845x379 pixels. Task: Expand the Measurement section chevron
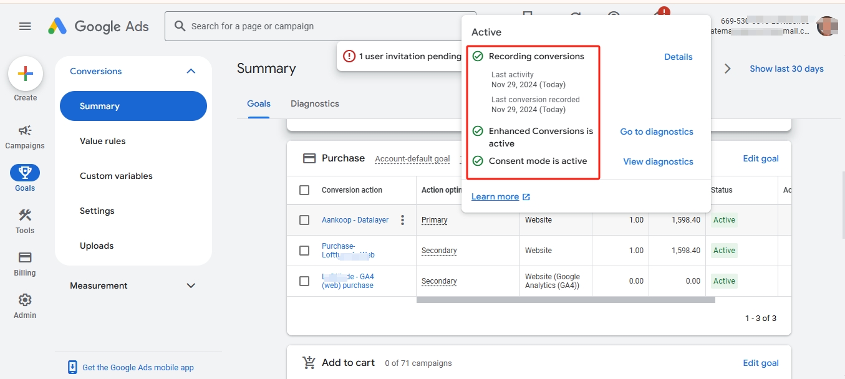coord(191,285)
